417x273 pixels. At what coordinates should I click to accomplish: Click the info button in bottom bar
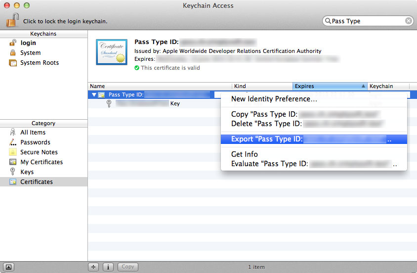pos(108,267)
